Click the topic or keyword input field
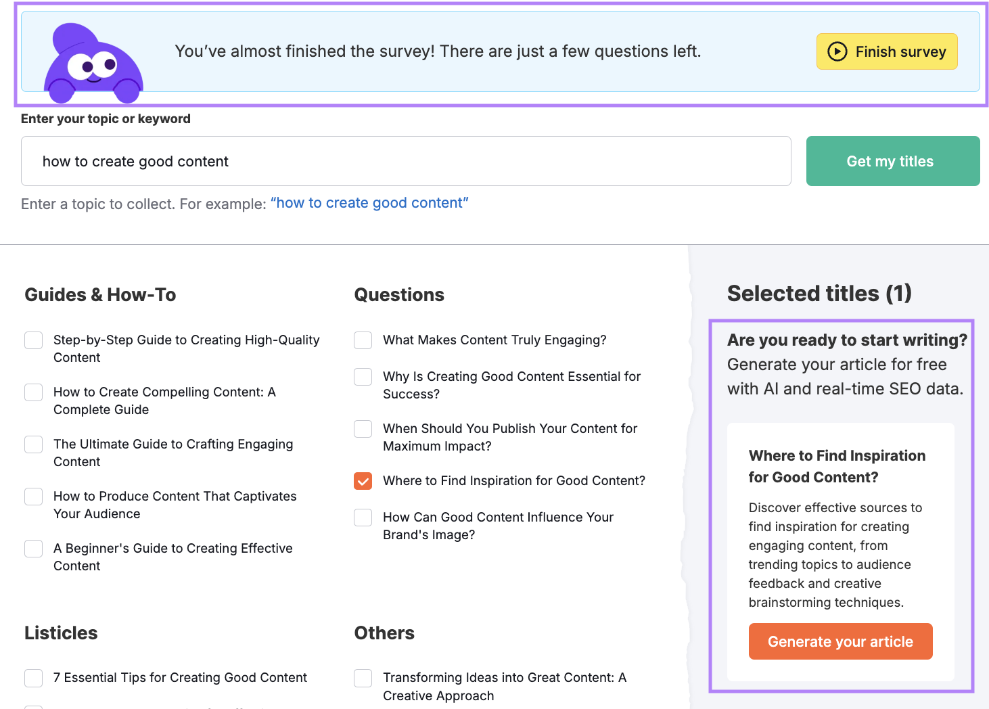This screenshot has height=709, width=989. (406, 161)
